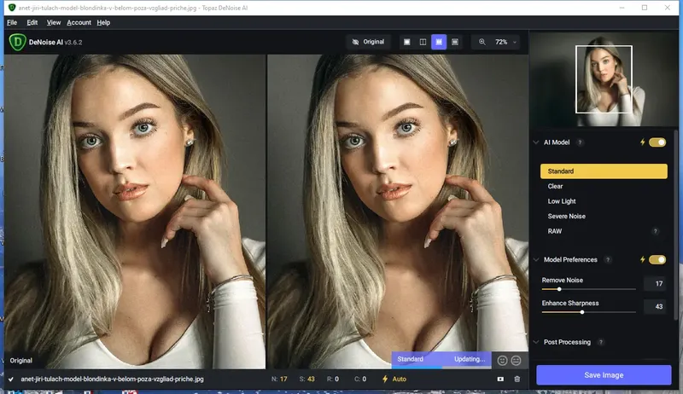Delete the image with trash icon
This screenshot has width=683, height=394.
517,380
